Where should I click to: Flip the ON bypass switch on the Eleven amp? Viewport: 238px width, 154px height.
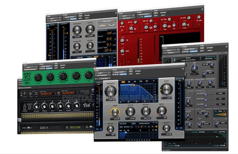pyautogui.click(x=25, y=108)
